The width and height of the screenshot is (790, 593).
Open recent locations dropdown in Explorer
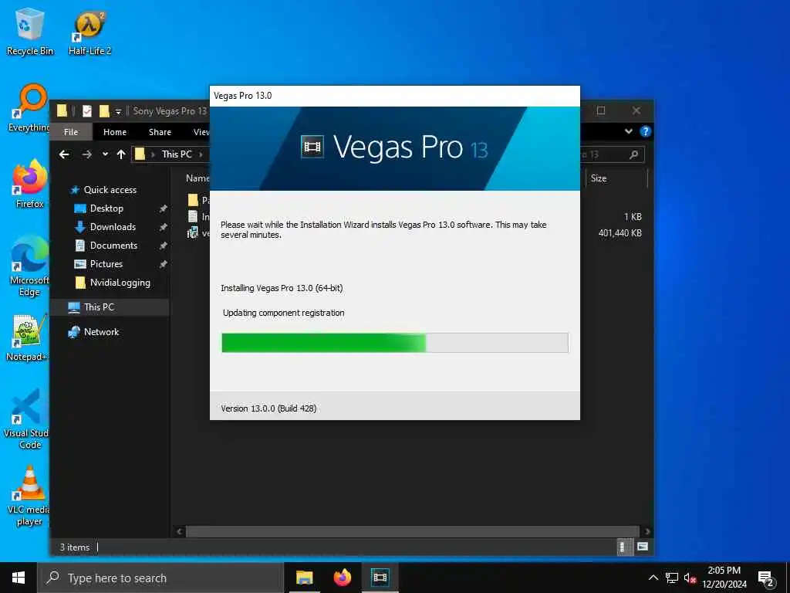click(x=105, y=154)
